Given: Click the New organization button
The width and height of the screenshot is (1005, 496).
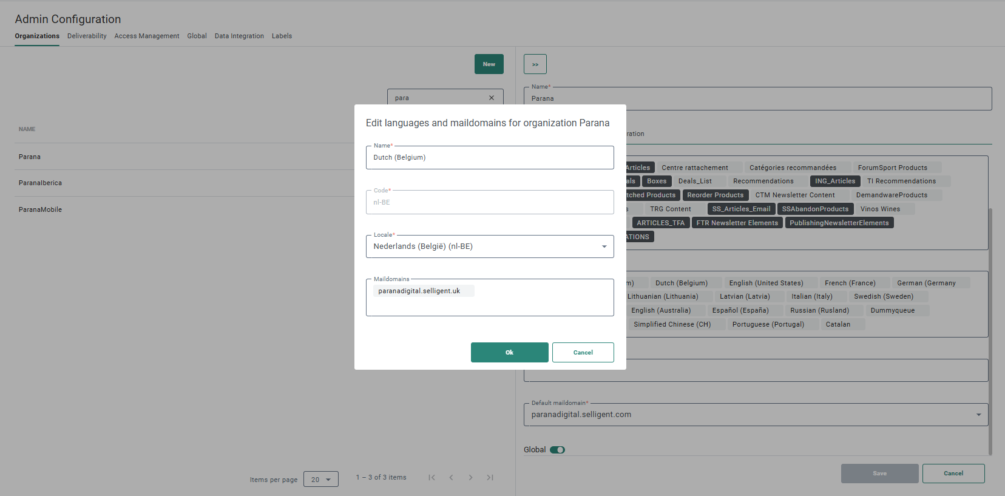Looking at the screenshot, I should coord(489,64).
